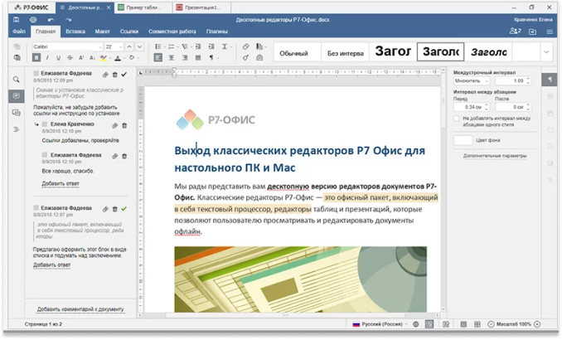Toggle left paragraph alignment
562x340 pixels.
click(158, 58)
